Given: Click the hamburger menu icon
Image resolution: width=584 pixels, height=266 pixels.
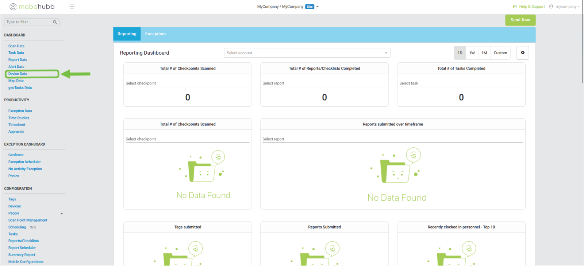Looking at the screenshot, I should (x=72, y=7).
